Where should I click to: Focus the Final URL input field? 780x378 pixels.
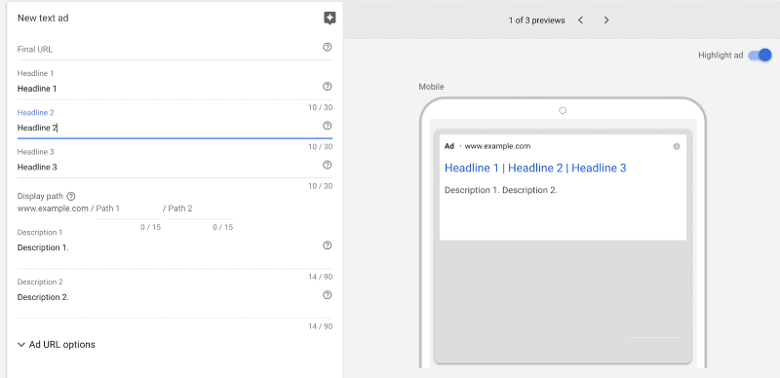pyautogui.click(x=175, y=50)
